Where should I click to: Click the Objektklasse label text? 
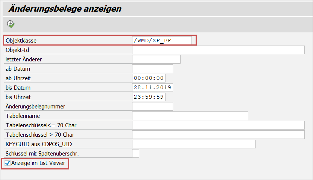pyautogui.click(x=21, y=40)
